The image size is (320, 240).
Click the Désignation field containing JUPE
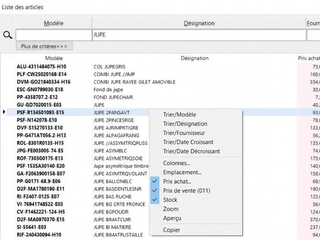point(198,35)
